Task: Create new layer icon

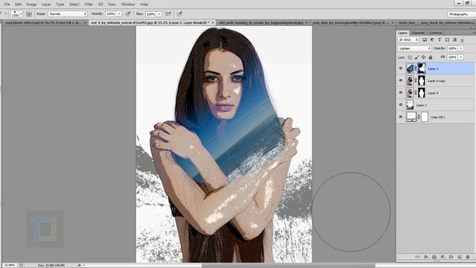Action: pos(460,257)
